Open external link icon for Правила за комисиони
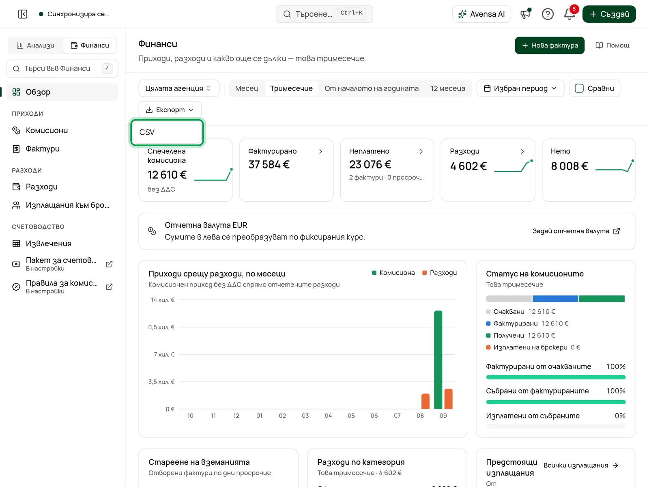The height and width of the screenshot is (487, 649). [109, 287]
